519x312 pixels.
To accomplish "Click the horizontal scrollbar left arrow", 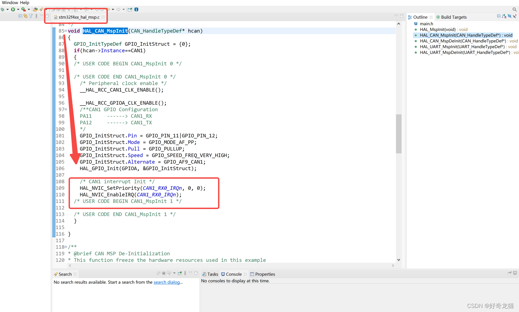I will pos(70,265).
